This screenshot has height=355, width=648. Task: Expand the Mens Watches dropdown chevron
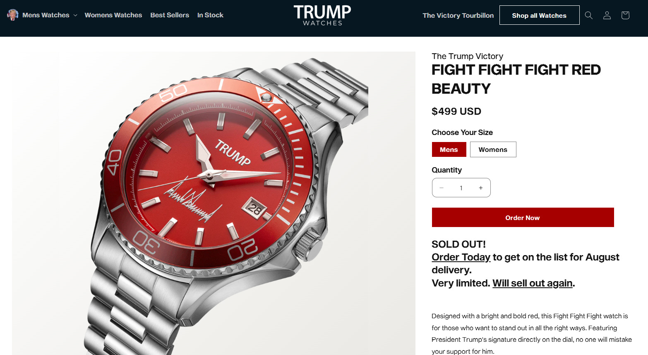click(x=75, y=15)
